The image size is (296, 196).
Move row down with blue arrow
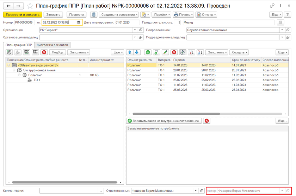tap(137, 52)
